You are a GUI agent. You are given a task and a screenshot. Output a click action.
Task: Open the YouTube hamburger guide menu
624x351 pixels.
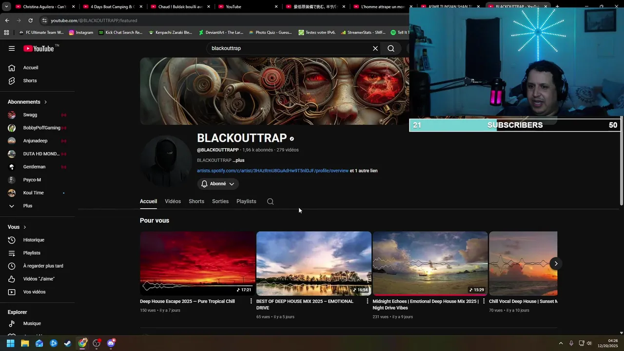point(12,48)
